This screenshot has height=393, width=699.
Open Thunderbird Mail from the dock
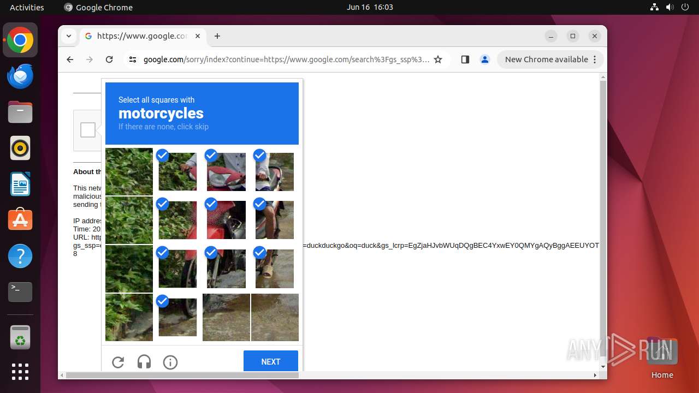[20, 76]
